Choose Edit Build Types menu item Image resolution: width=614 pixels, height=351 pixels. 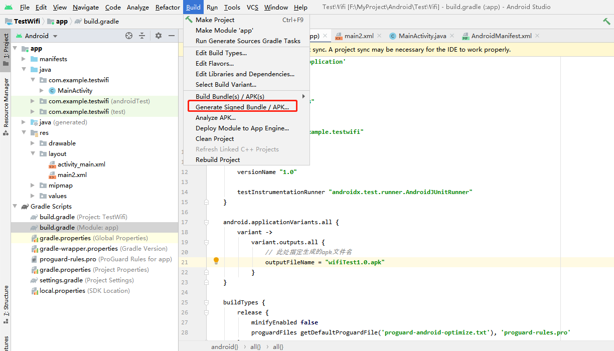point(246,53)
